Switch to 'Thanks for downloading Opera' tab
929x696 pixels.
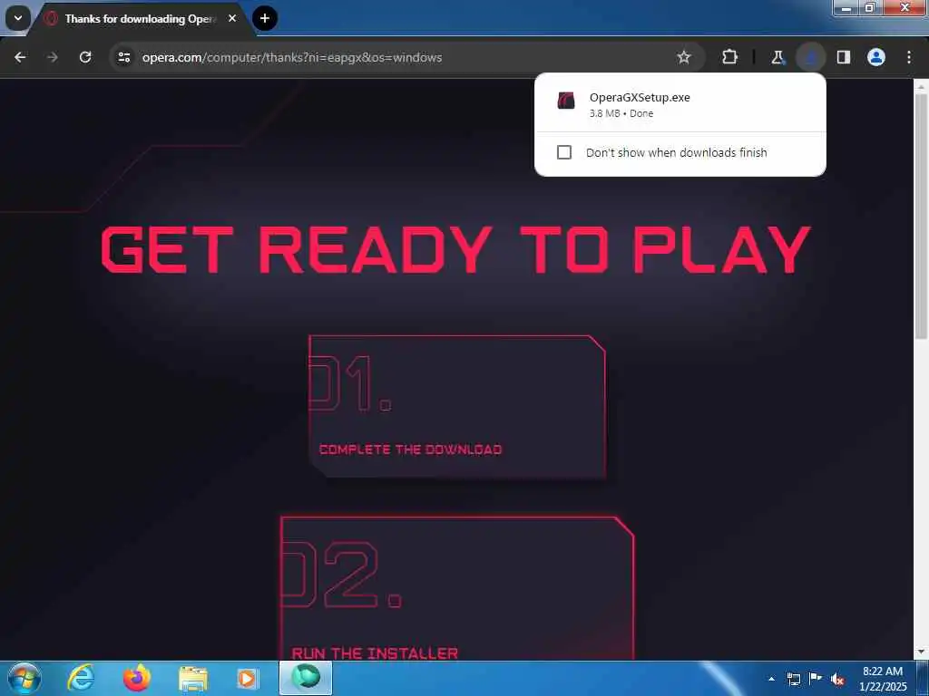tap(139, 19)
